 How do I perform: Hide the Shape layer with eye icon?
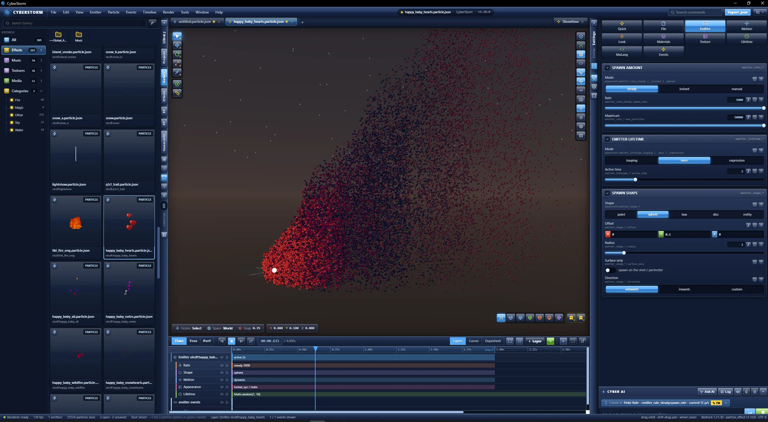click(222, 372)
